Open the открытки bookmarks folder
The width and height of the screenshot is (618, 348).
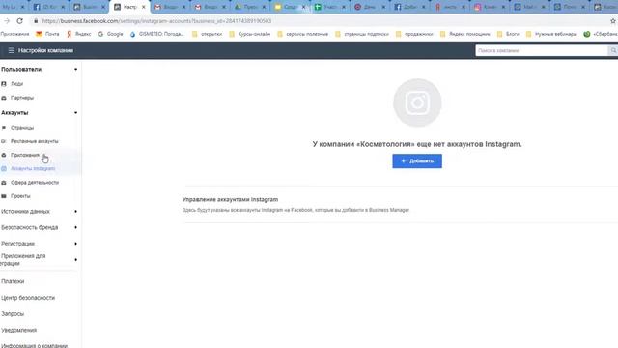(207, 34)
